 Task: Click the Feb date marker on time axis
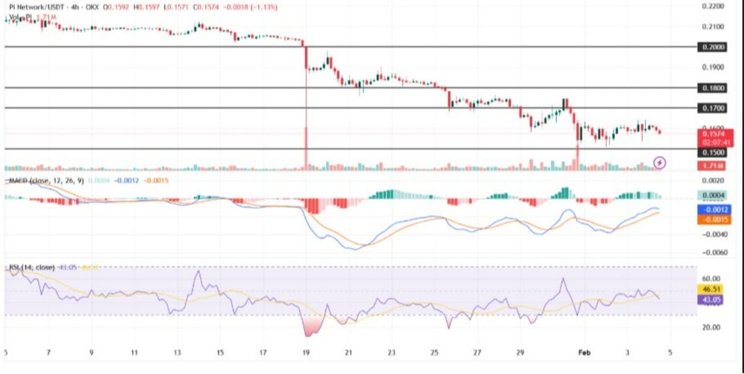[584, 352]
